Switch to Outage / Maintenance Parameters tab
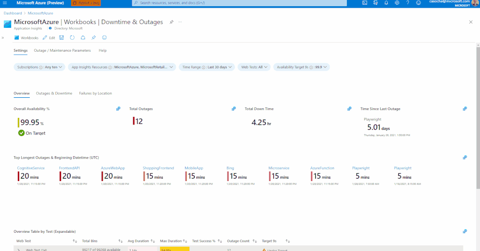480x251 pixels. click(x=62, y=50)
